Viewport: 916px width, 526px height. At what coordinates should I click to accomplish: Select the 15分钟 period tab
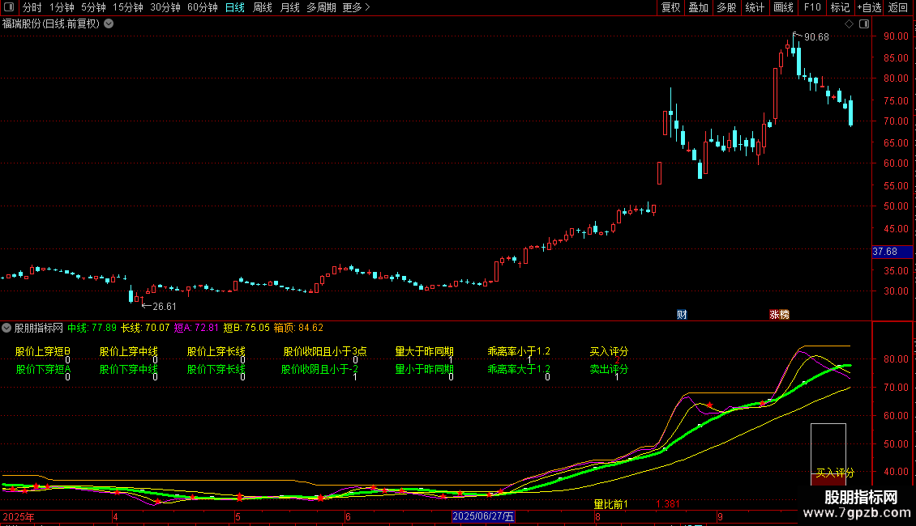[128, 7]
